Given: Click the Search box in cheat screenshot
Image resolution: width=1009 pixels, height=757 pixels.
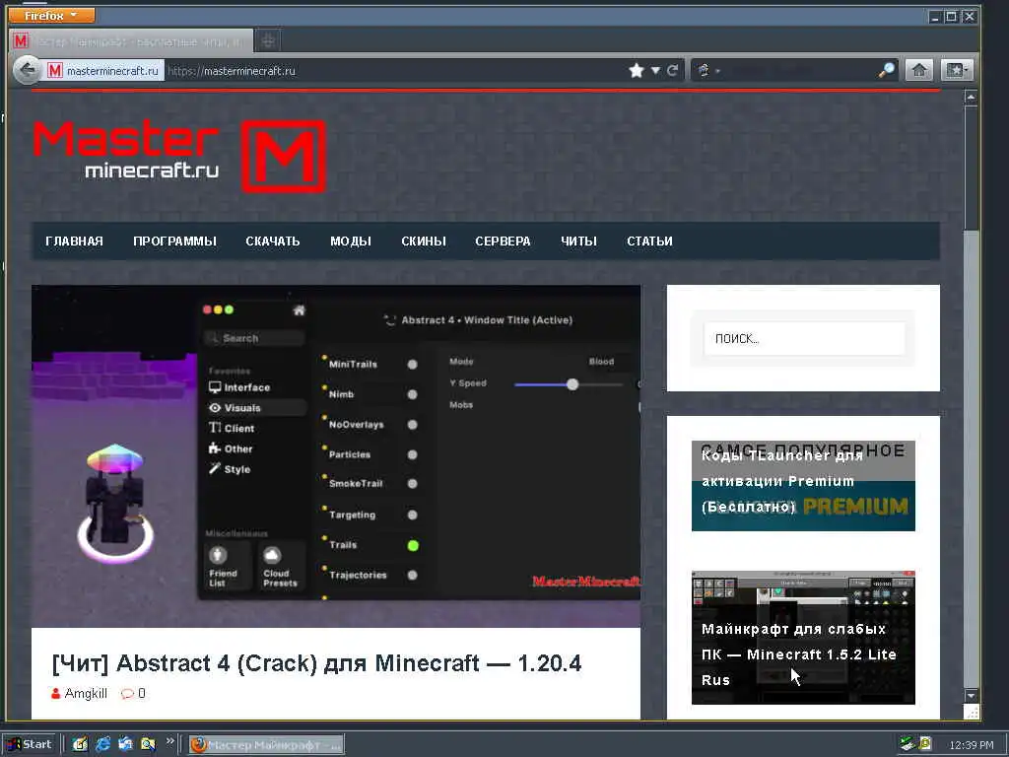Looking at the screenshot, I should 254,338.
